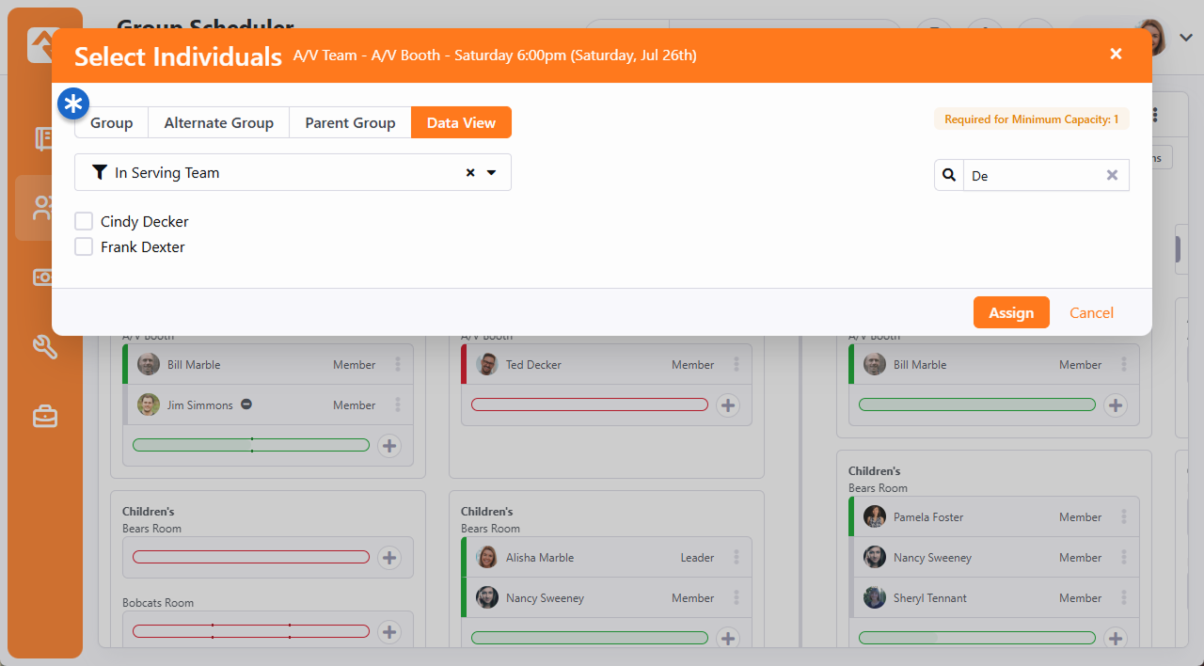Close the Select Individuals dialog
The width and height of the screenshot is (1204, 666).
[1116, 55]
